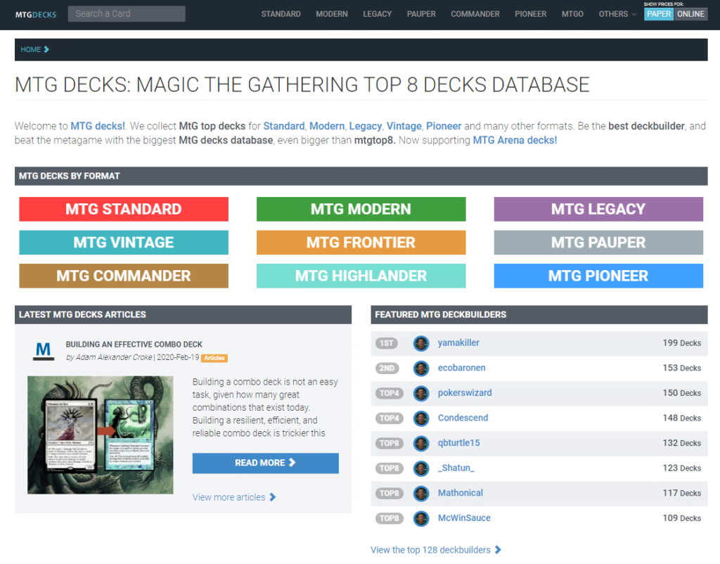Click the chevron next to HOME breadcrumb
The height and width of the screenshot is (564, 720).
pyautogui.click(x=46, y=49)
